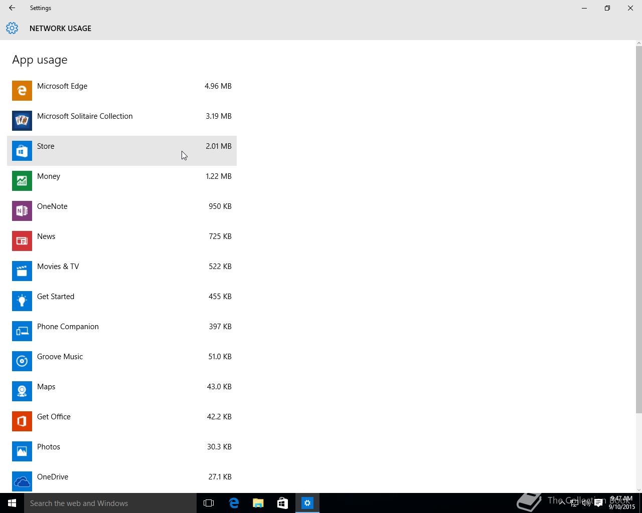Screen dimensions: 642x513
Task: Open File Explorer from the taskbar
Action: pyautogui.click(x=258, y=503)
